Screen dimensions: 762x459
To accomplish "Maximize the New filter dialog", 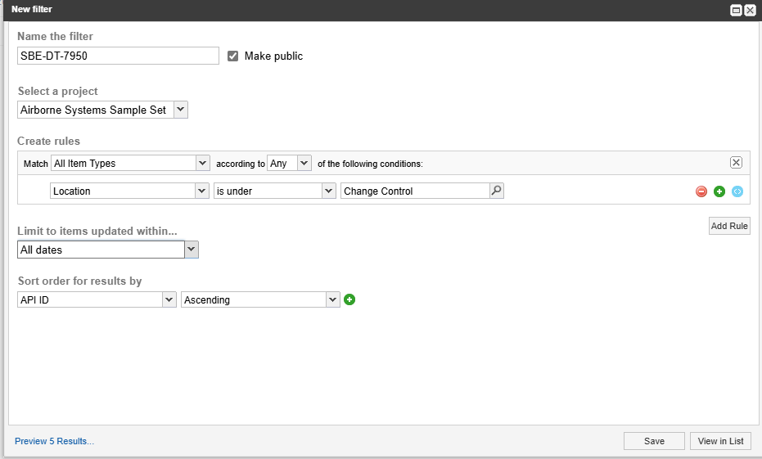I will tap(736, 10).
